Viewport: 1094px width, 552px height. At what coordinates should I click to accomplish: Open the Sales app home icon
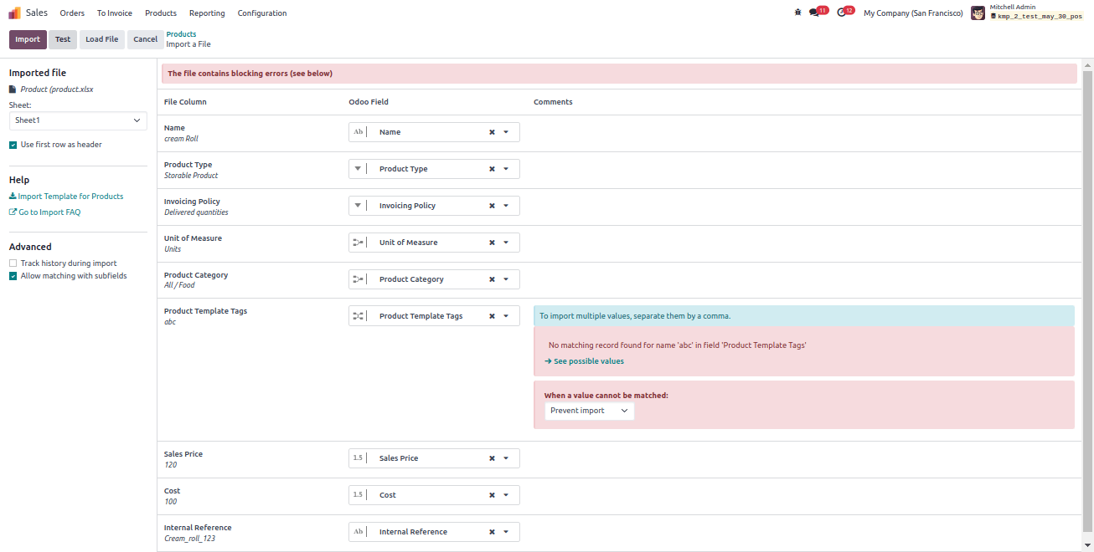click(14, 13)
